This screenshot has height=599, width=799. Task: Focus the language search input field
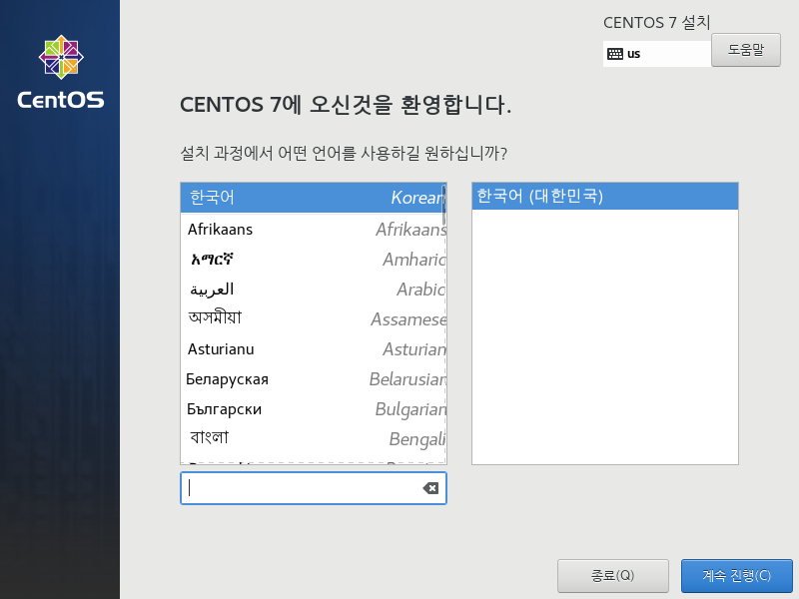[x=313, y=488]
